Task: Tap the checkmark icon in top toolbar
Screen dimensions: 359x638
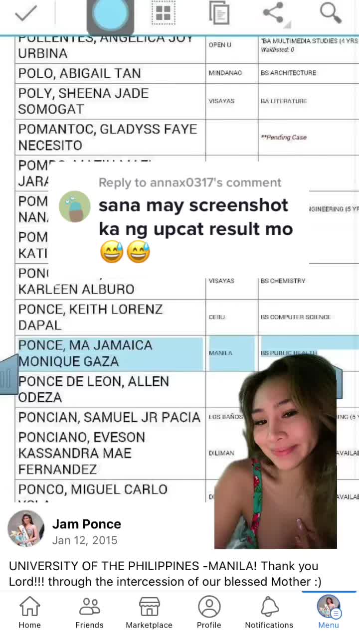Action: pos(26,13)
